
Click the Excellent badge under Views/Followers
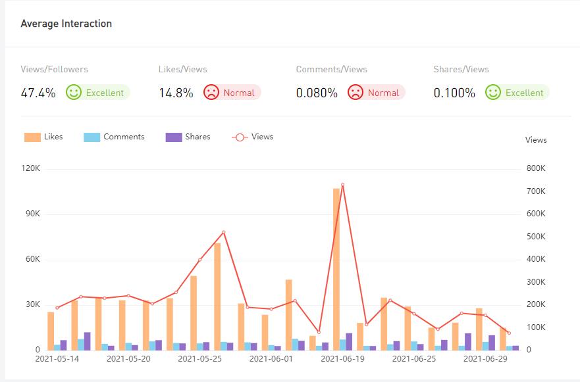click(105, 93)
